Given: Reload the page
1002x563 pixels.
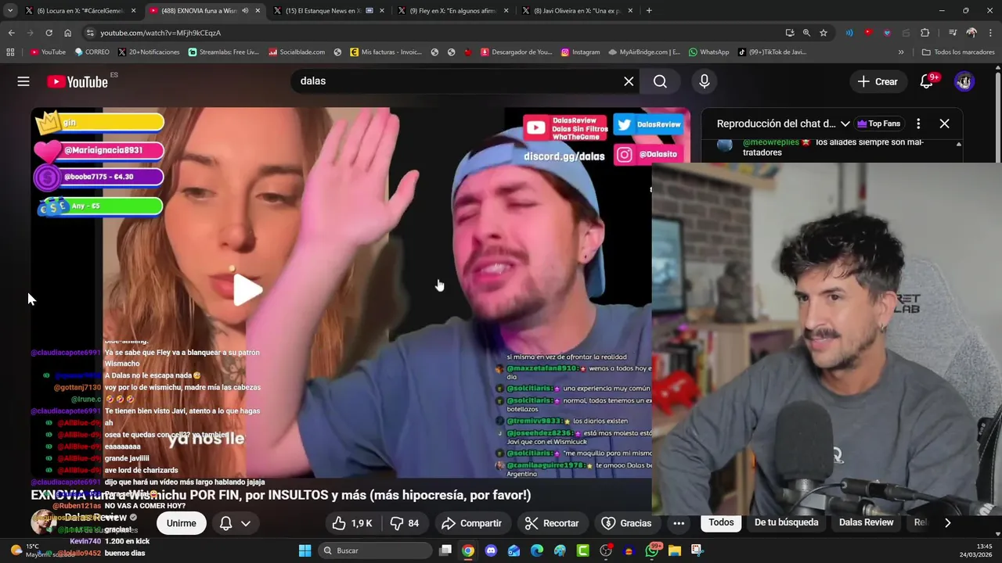Looking at the screenshot, I should tap(49, 33).
